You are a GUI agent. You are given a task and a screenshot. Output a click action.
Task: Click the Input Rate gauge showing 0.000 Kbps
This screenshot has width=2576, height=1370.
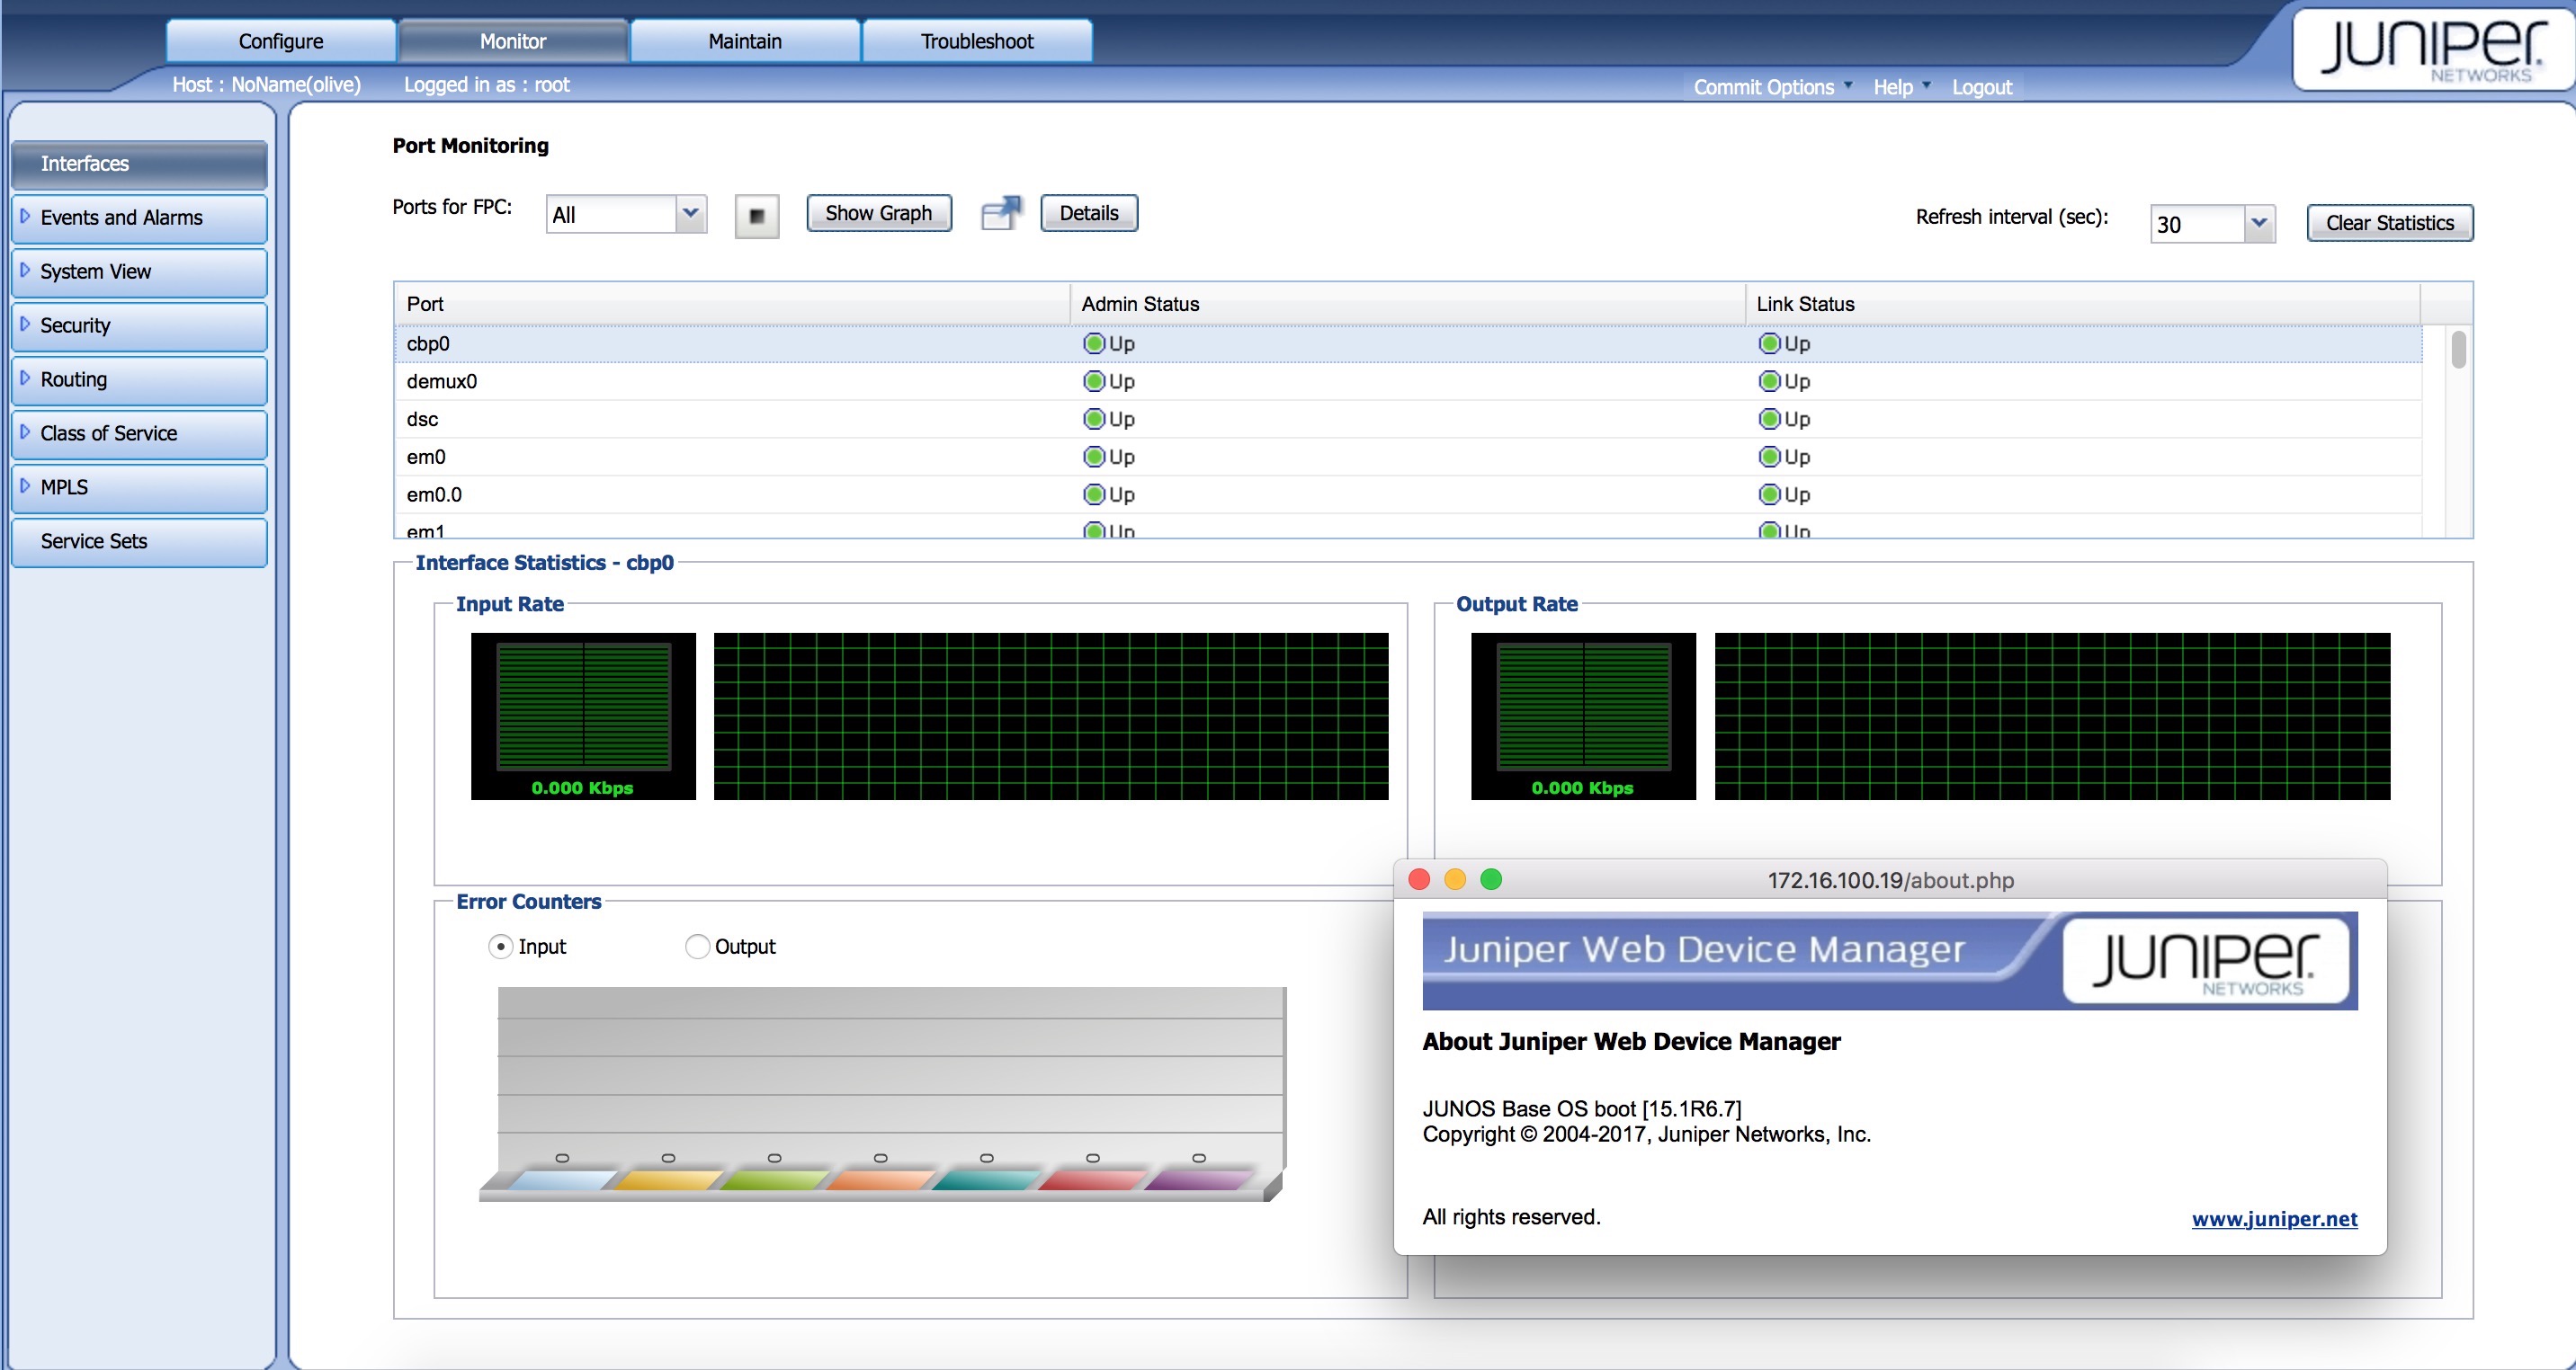(583, 716)
